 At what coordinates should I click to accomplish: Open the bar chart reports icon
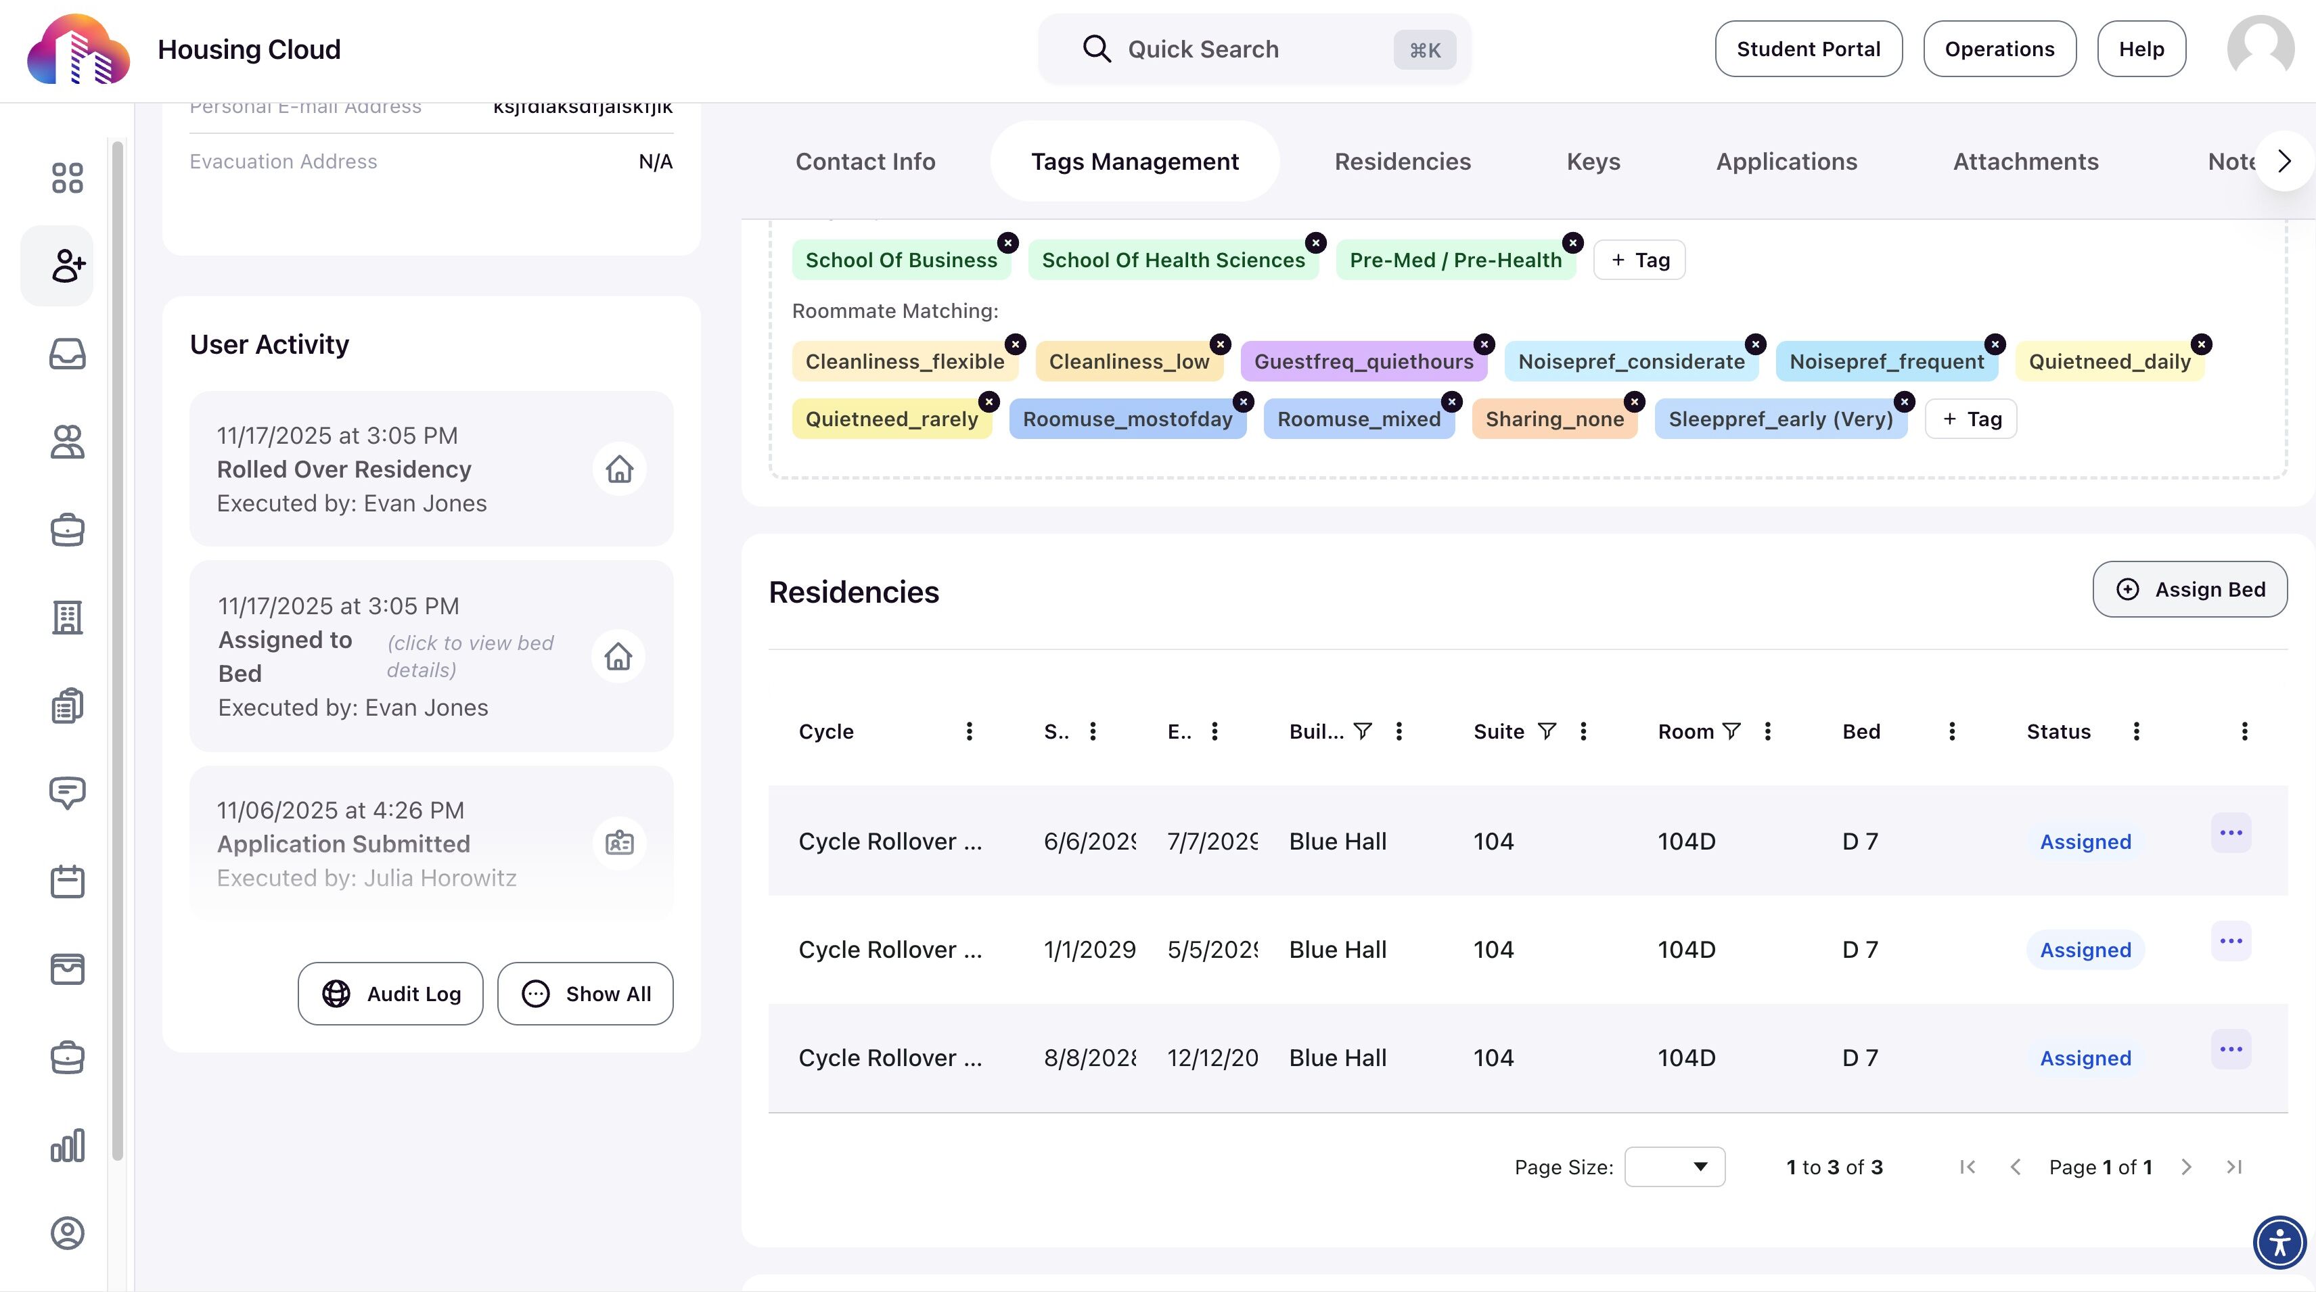(x=66, y=1145)
